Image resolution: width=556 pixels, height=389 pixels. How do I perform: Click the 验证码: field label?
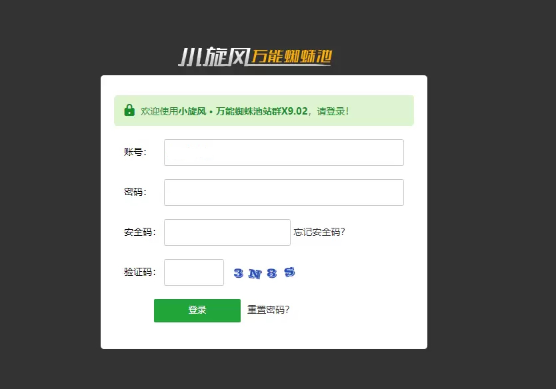tap(140, 272)
